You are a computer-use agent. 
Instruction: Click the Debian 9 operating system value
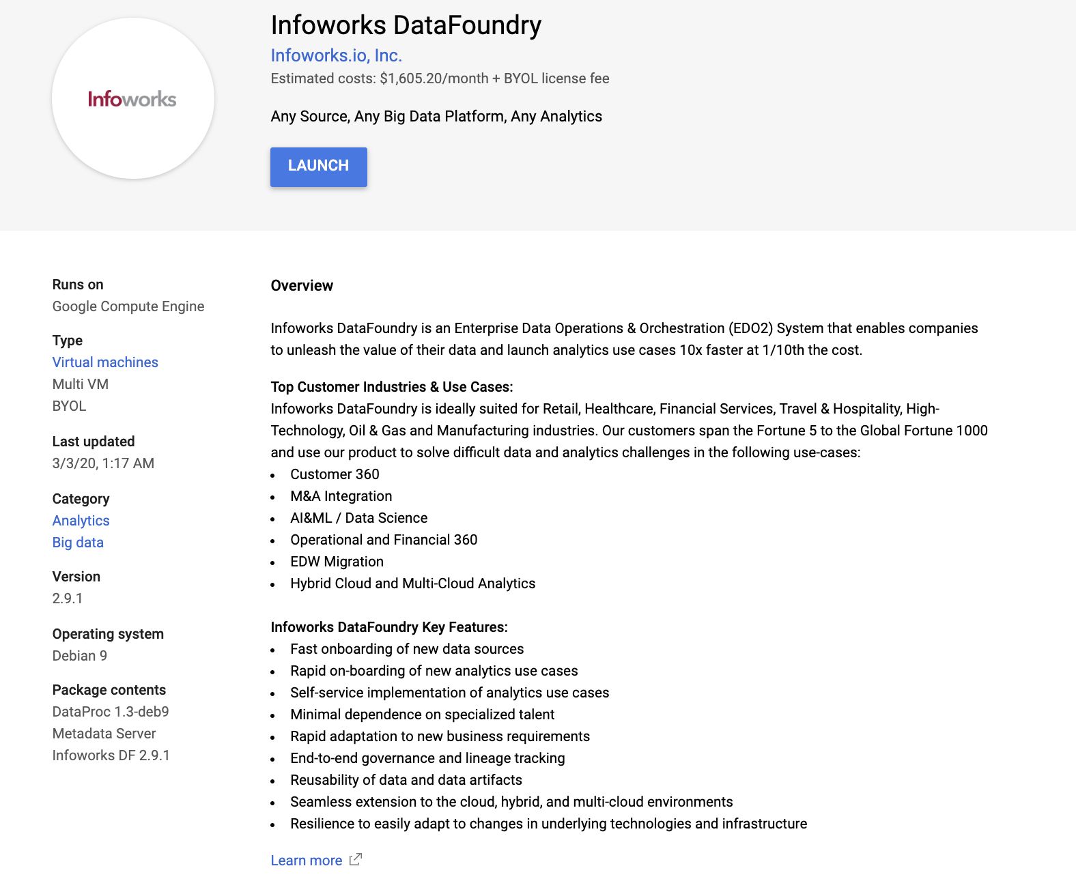[x=80, y=656]
